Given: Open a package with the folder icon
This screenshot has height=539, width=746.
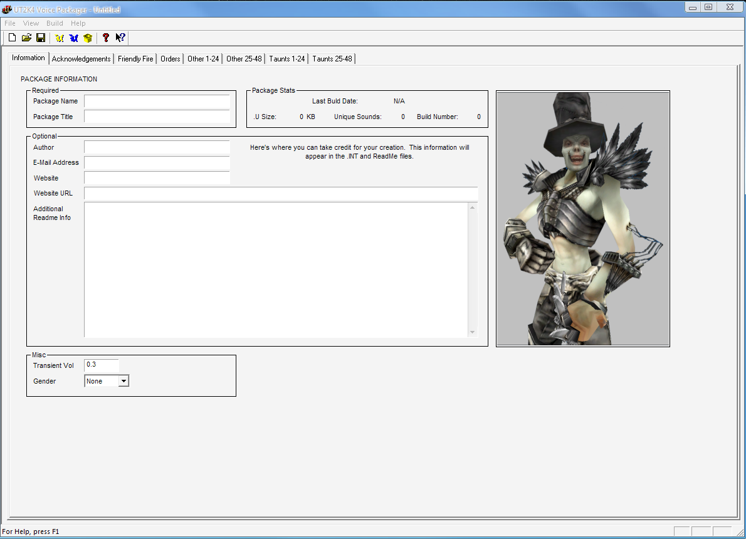Looking at the screenshot, I should (x=26, y=38).
